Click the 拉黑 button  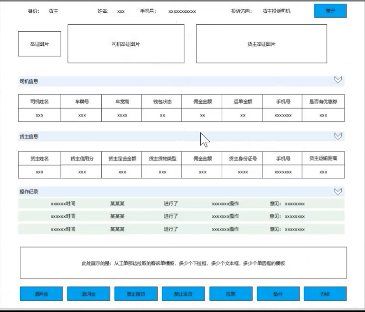[x=231, y=294]
